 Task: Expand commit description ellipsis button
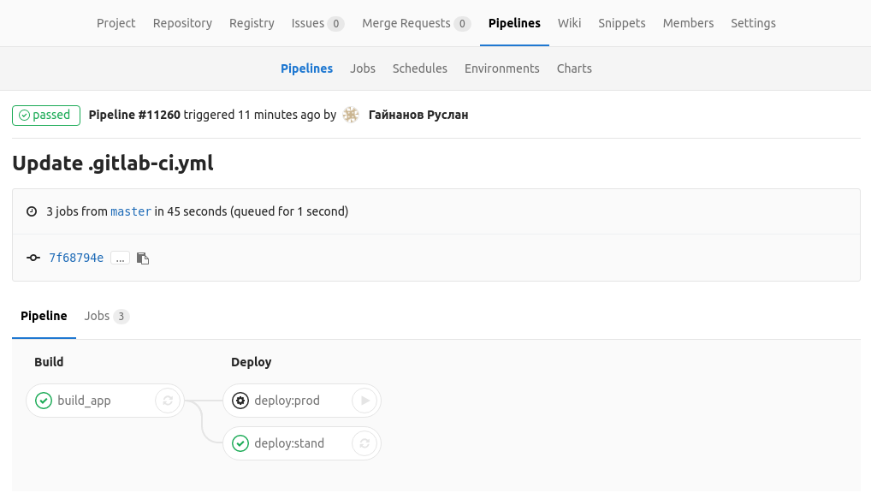(120, 258)
